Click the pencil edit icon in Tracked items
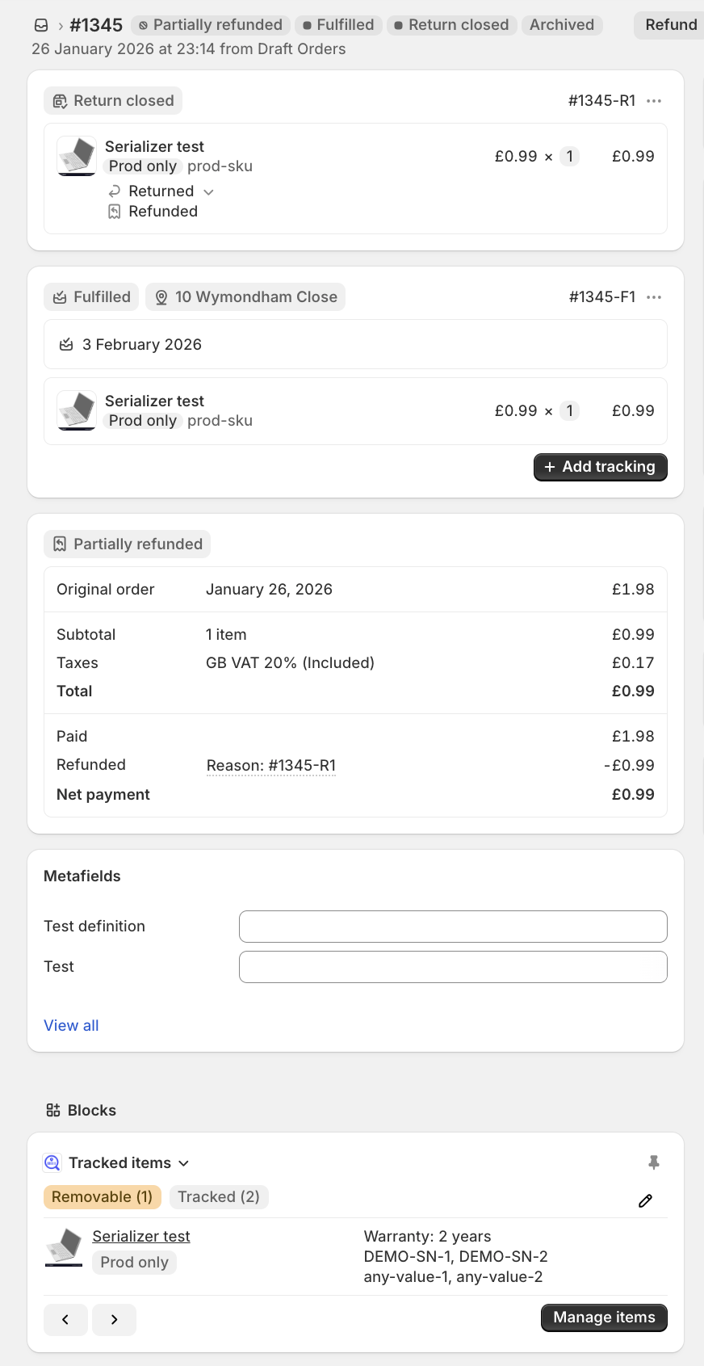 (645, 1201)
